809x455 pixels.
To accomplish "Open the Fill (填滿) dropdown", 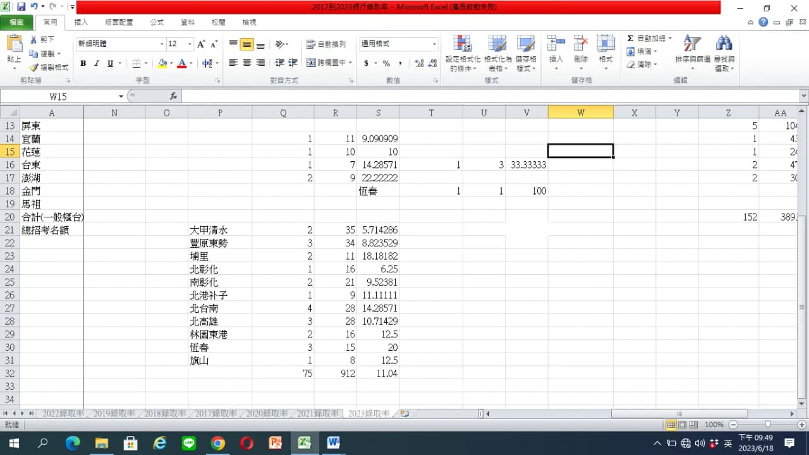I will pyautogui.click(x=642, y=51).
